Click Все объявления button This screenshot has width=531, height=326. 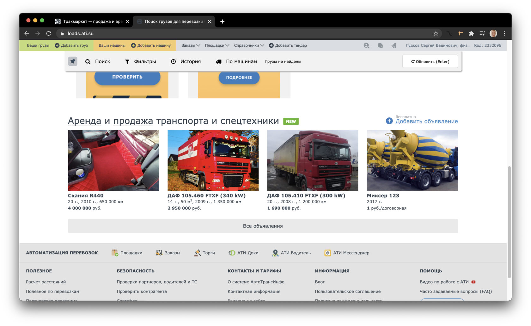(x=263, y=226)
